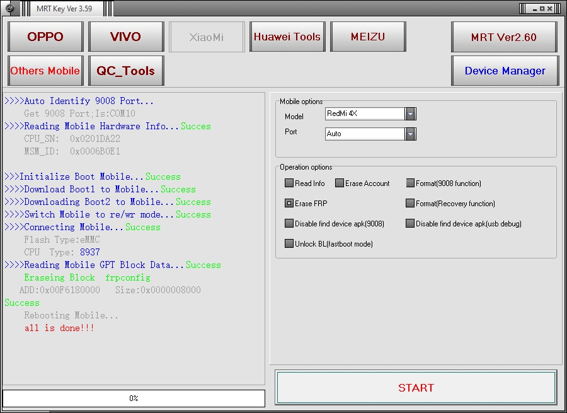Maximize the MRT Key window
This screenshot has width=567, height=413.
542,9
